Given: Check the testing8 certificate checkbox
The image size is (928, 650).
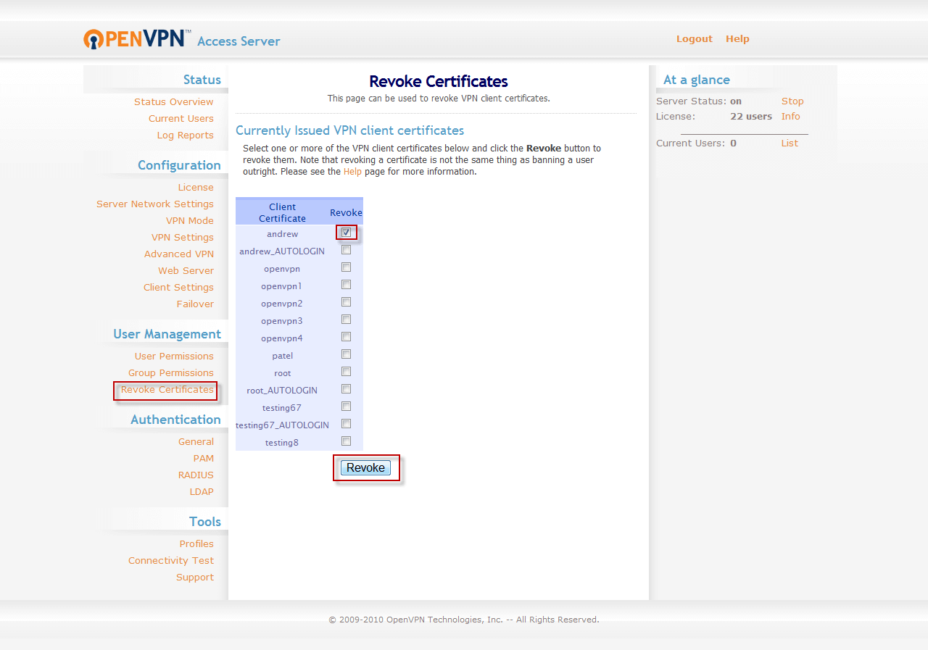Looking at the screenshot, I should (x=346, y=440).
